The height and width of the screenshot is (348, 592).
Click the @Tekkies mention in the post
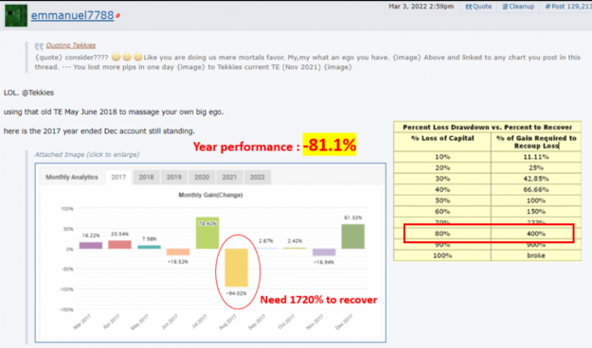coord(38,93)
